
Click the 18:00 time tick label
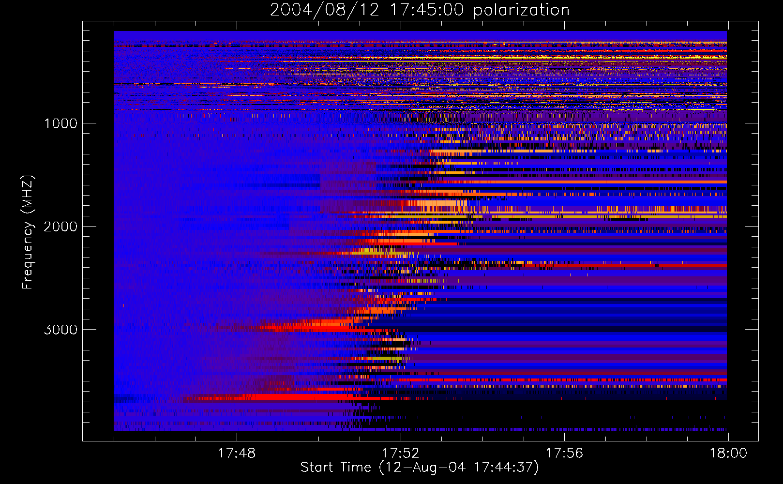[x=728, y=453]
